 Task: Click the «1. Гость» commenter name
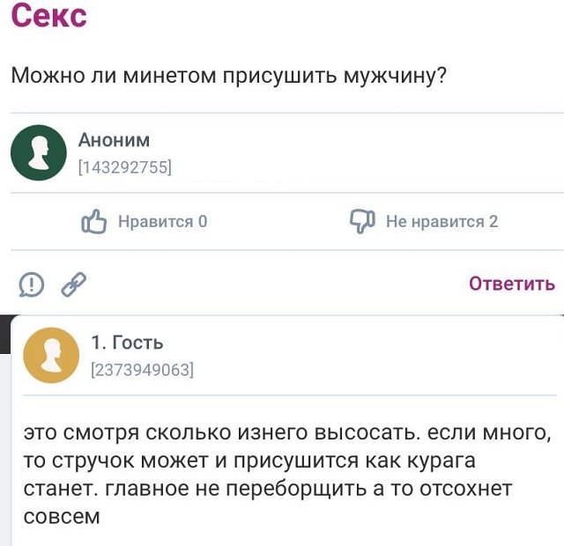click(x=127, y=343)
